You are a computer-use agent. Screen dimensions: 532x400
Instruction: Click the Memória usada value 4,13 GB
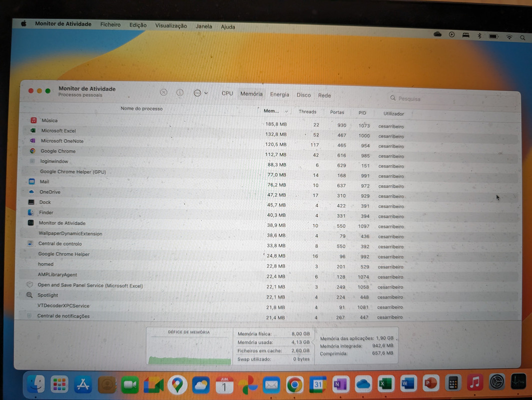pos(300,342)
